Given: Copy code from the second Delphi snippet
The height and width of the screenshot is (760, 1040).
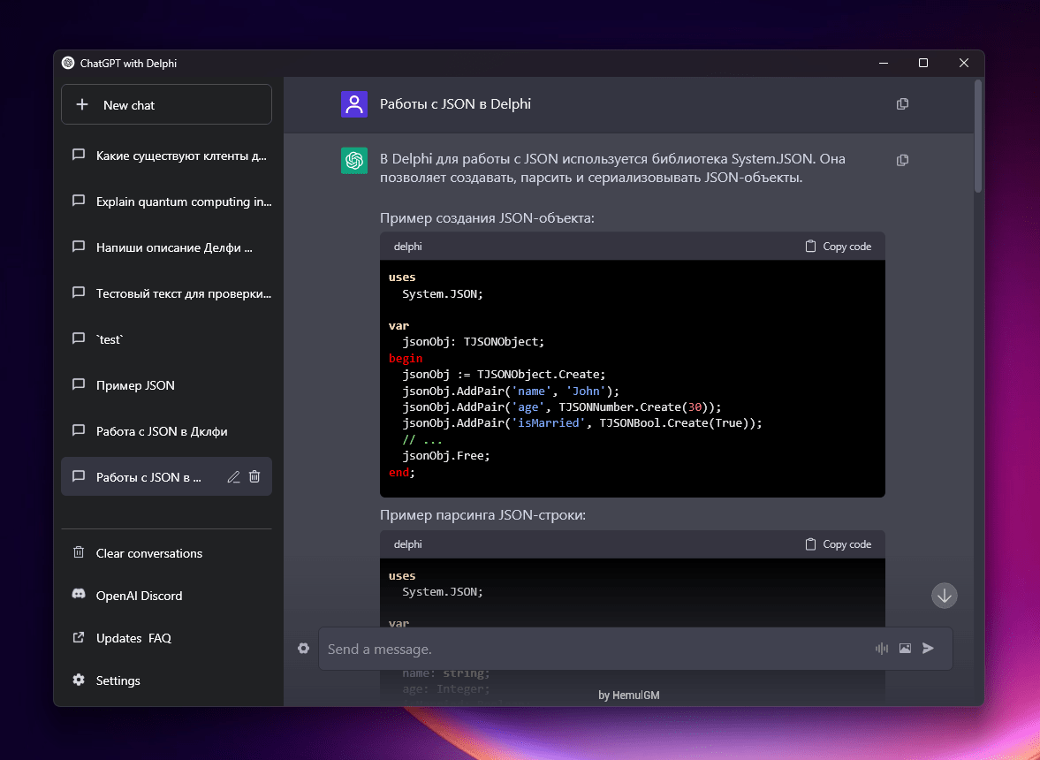Looking at the screenshot, I should 837,543.
